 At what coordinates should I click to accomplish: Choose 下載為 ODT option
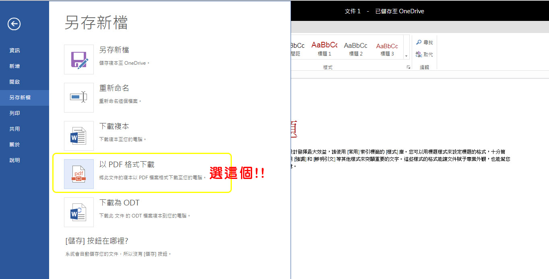click(x=120, y=203)
